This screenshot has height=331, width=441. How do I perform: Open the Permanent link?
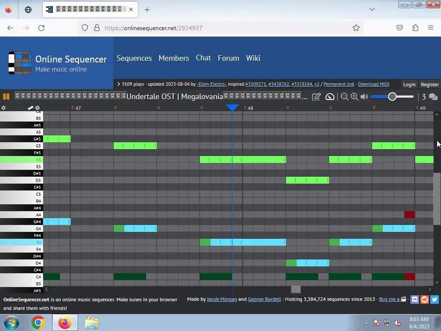tap(339, 84)
